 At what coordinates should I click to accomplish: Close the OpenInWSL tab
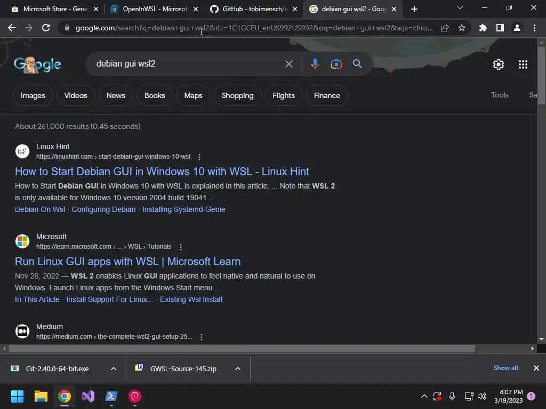[x=196, y=10]
